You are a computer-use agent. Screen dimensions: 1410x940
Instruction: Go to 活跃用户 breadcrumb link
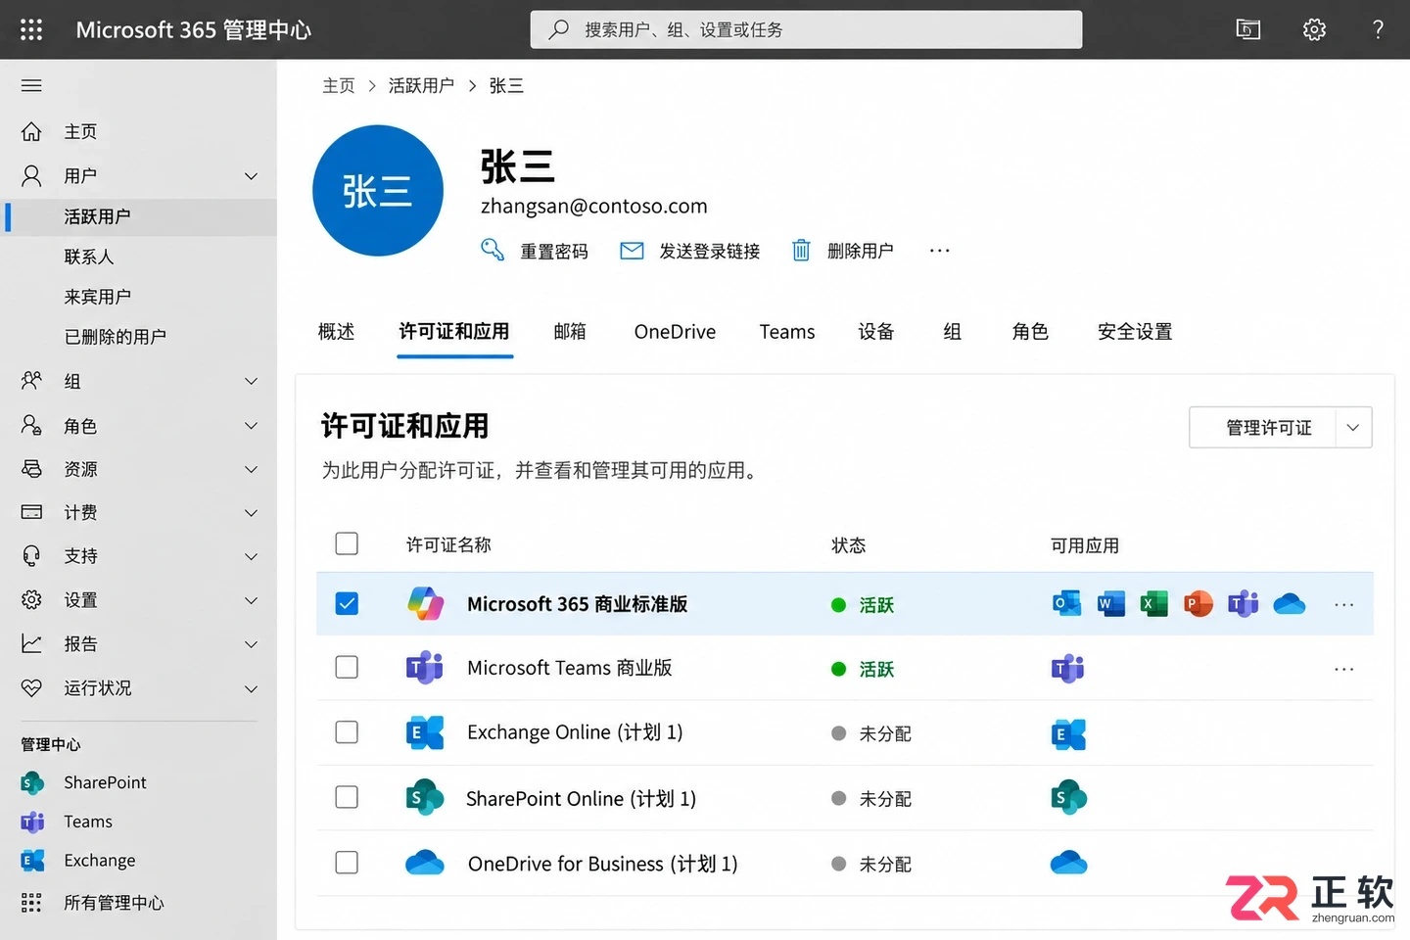(x=421, y=86)
